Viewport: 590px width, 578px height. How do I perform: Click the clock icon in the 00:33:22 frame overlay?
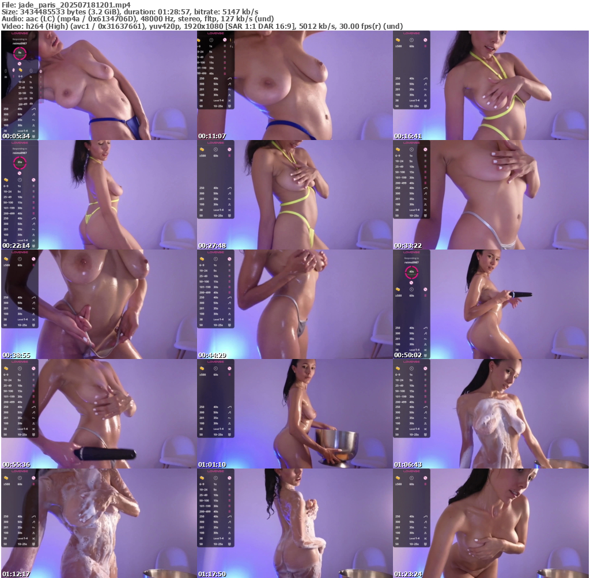(411, 150)
